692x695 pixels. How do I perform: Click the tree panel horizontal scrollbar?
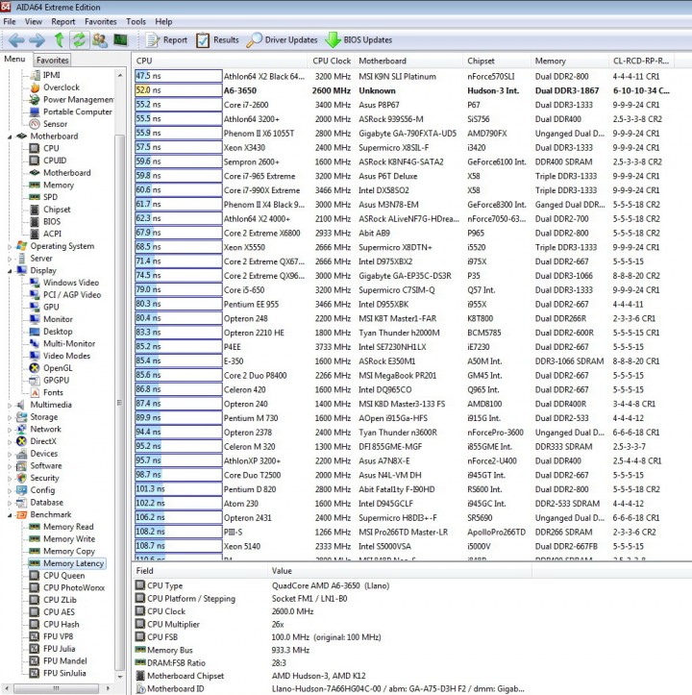click(x=58, y=688)
